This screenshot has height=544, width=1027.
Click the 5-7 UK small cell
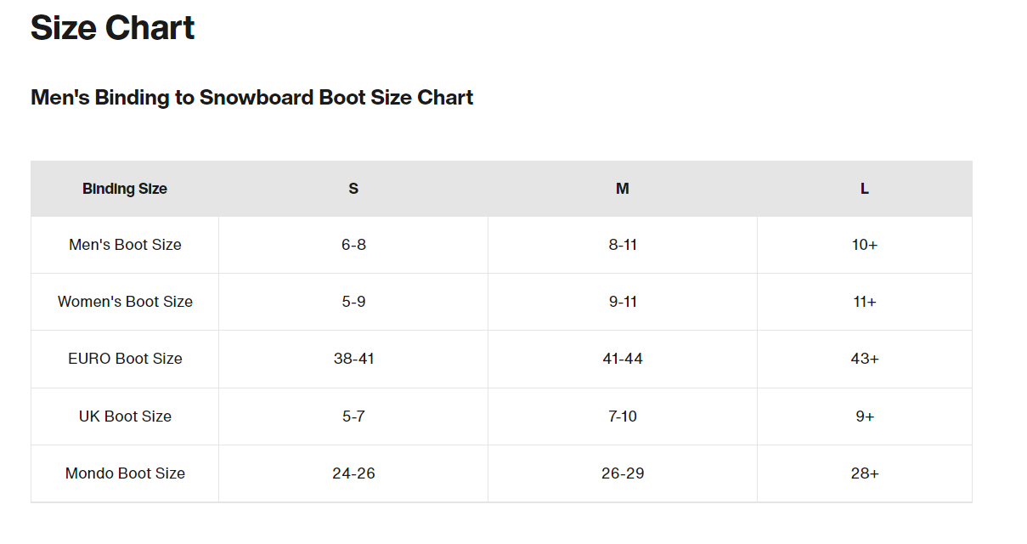pyautogui.click(x=353, y=416)
